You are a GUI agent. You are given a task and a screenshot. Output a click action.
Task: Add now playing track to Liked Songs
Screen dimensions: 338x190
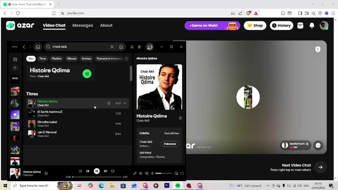(46, 173)
